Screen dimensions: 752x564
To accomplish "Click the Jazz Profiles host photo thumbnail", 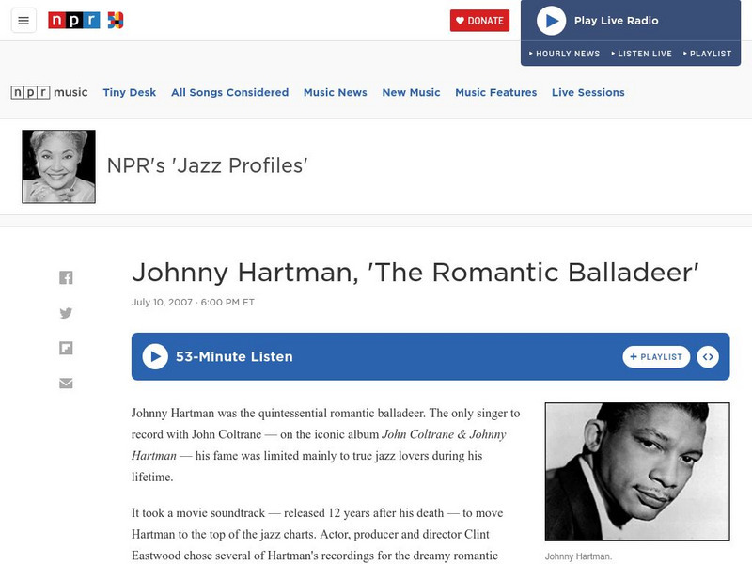I will point(58,166).
